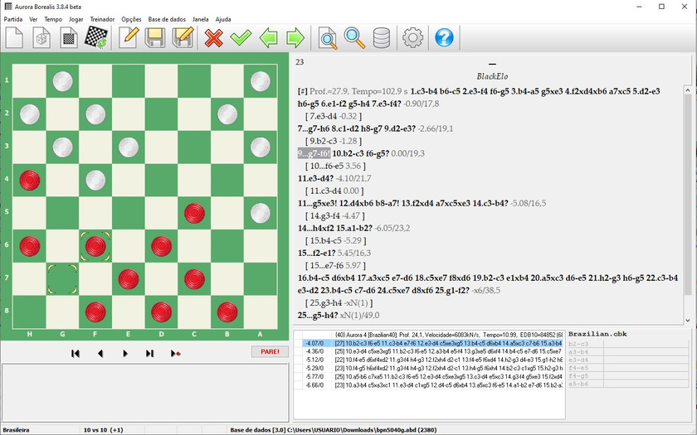Click the checkerboard flip icon
Image resolution: width=697 pixels, height=435 pixels.
96,37
